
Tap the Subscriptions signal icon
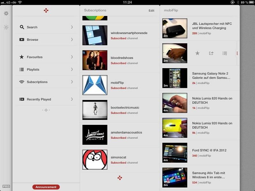(22, 82)
